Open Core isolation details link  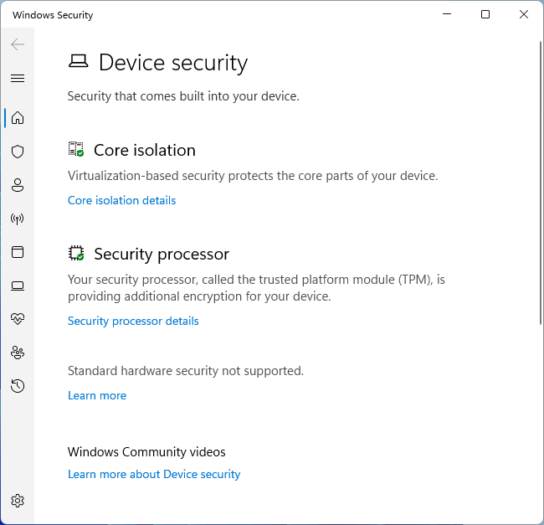121,200
